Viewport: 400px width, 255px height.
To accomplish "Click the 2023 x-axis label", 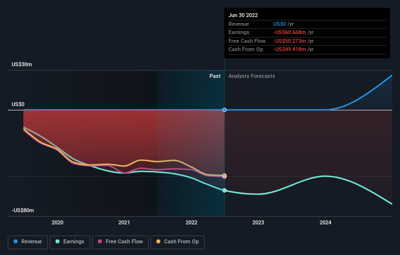I will tap(258, 222).
